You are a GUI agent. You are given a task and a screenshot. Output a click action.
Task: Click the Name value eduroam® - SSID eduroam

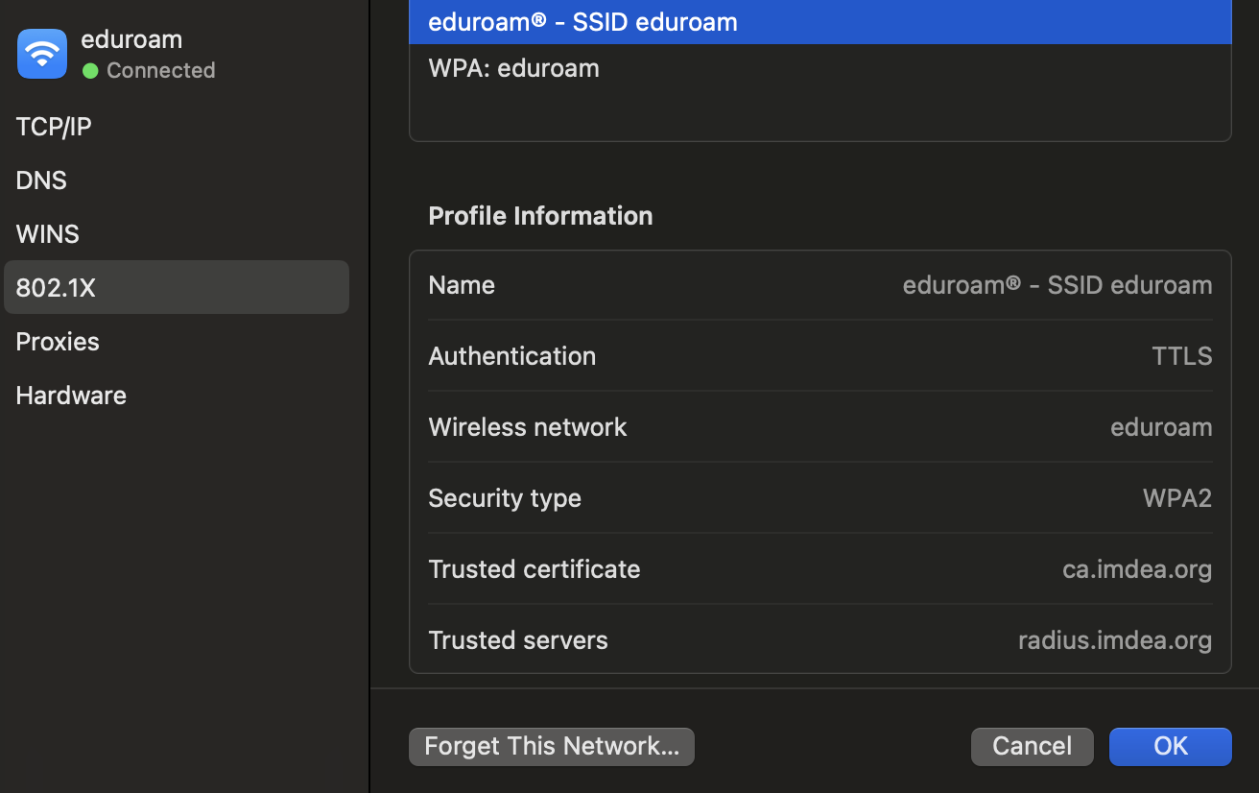pyautogui.click(x=1057, y=285)
